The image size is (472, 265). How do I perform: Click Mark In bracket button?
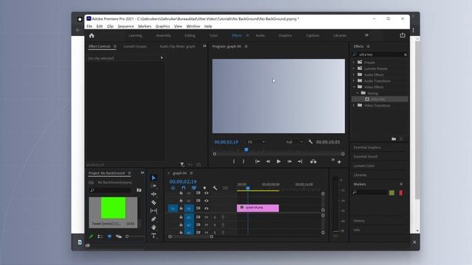click(234, 162)
